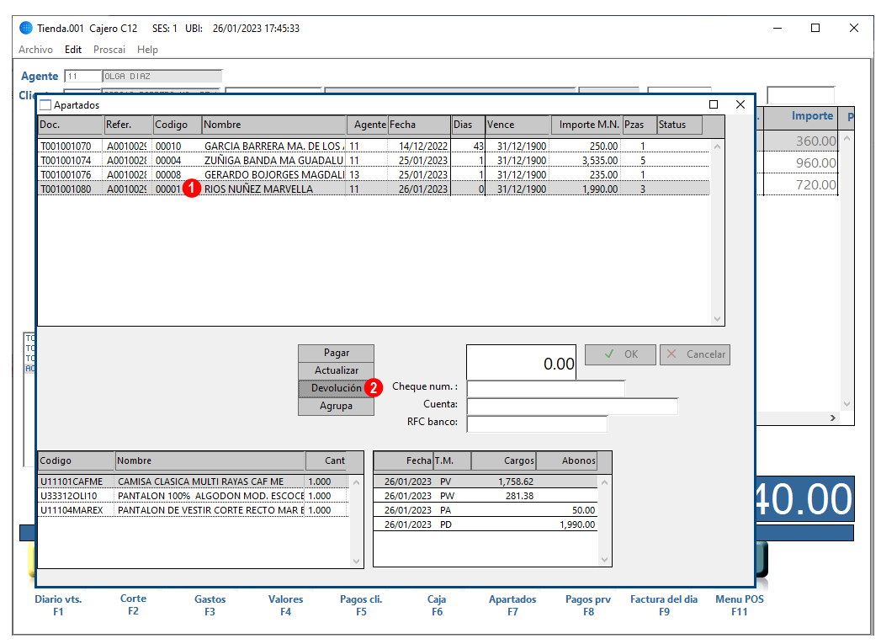Screen dimensions: 881x644
Task: Click the 0.00 amount field
Action: pos(521,363)
